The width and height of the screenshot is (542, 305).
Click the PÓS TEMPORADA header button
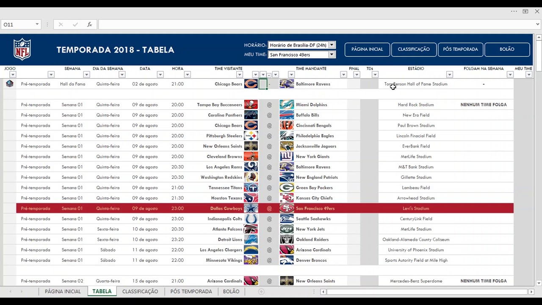[460, 49]
